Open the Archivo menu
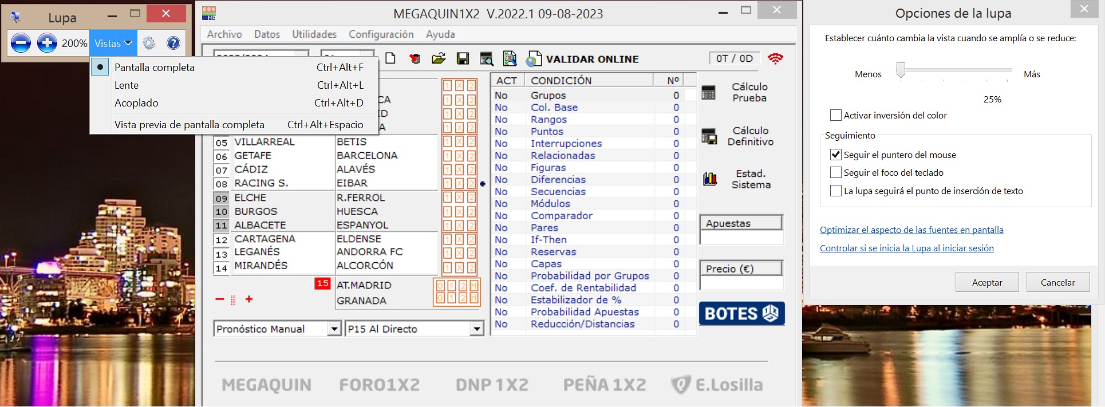 point(224,34)
